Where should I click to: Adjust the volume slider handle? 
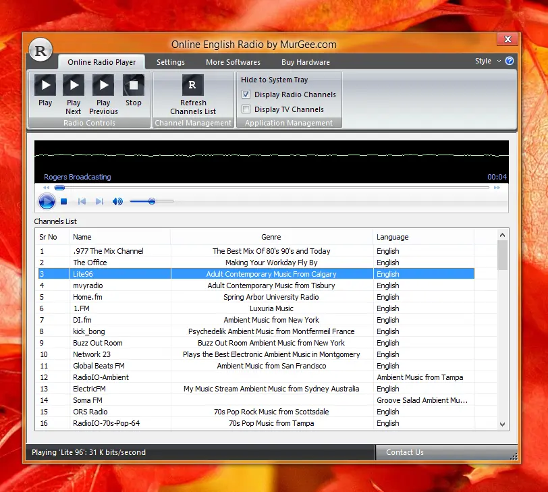click(x=152, y=201)
